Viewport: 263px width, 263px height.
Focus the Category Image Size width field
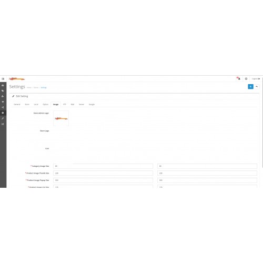click(103, 166)
